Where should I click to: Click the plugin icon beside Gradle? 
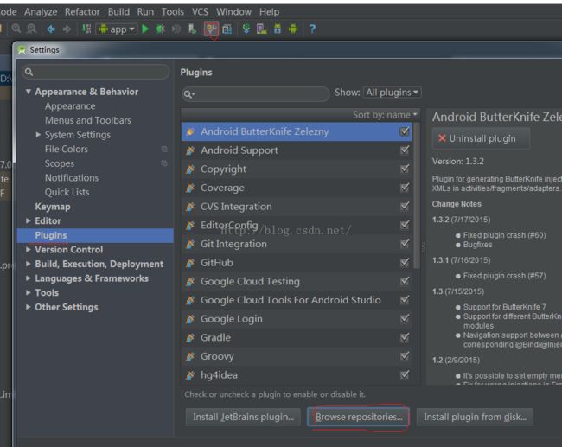tap(190, 338)
